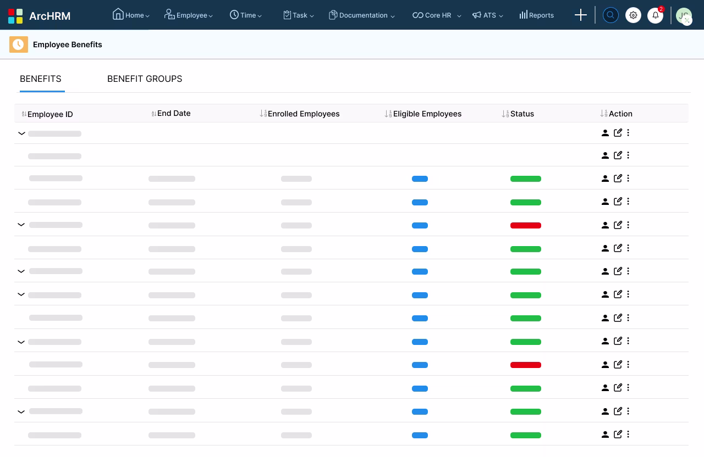Collapse the last visible row chevron
The height and width of the screenshot is (457, 704).
(21, 411)
